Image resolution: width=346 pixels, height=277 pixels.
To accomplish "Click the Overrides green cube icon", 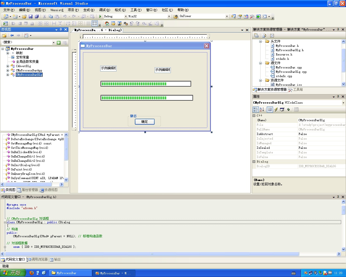I will tap(288, 110).
